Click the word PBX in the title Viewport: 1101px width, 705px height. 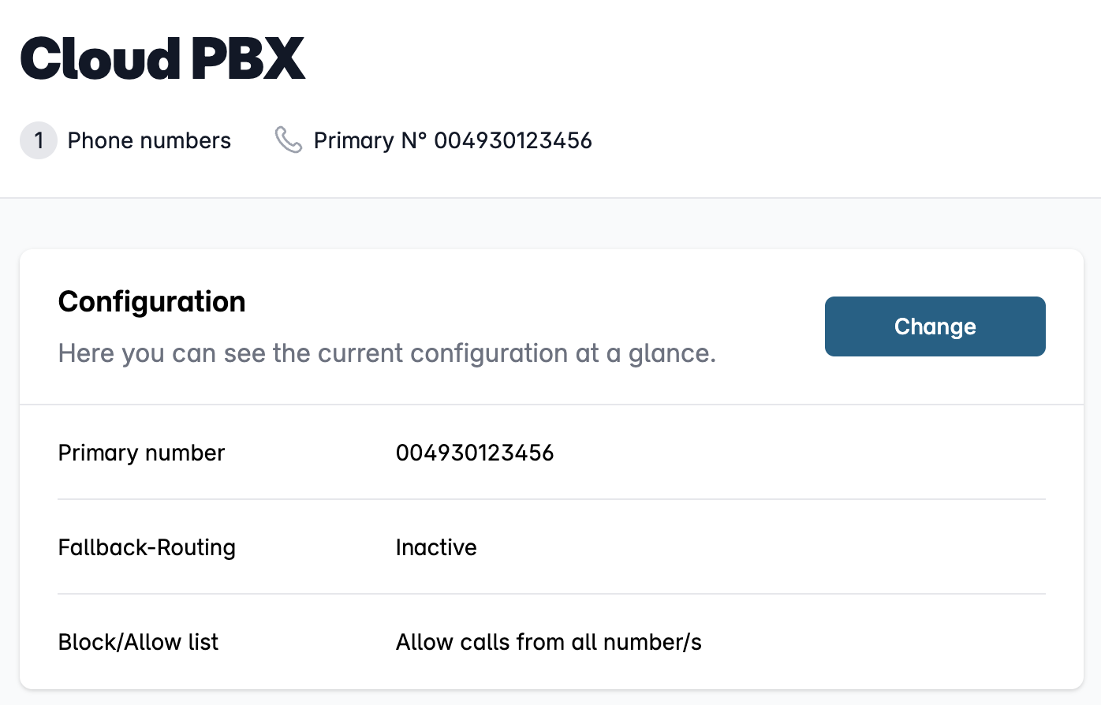click(248, 58)
